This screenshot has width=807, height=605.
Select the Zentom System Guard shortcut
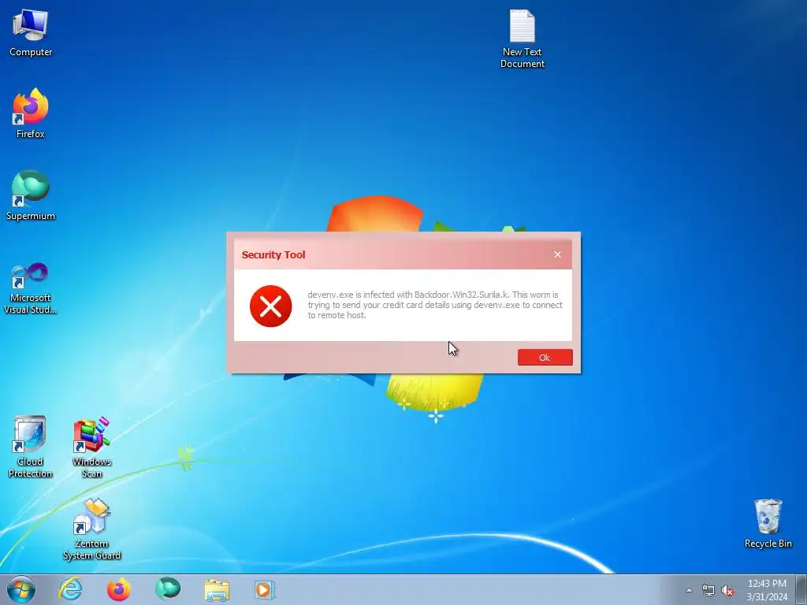point(91,529)
